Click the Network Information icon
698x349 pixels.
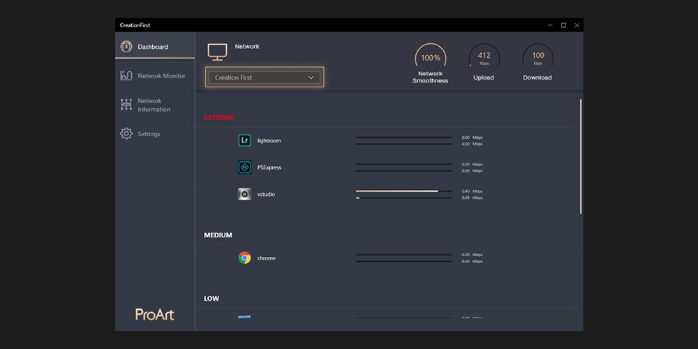[x=126, y=105]
